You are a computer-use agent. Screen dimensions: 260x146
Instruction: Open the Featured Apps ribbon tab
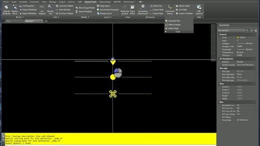pos(105,2)
